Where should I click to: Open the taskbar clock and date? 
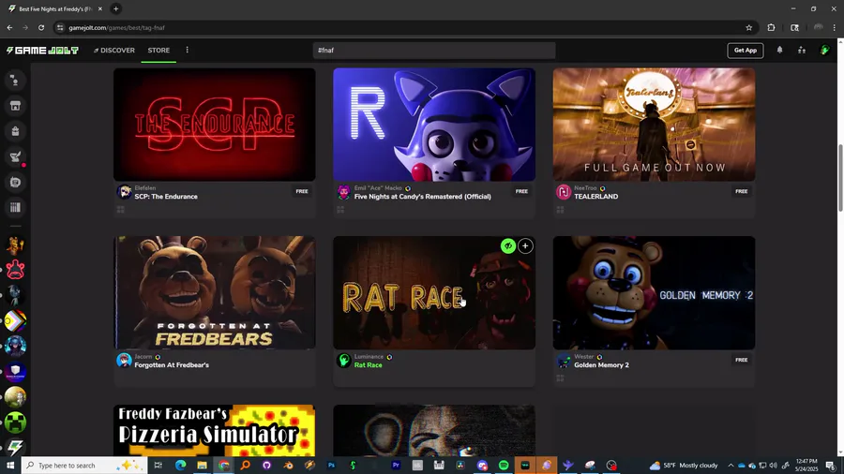point(806,466)
